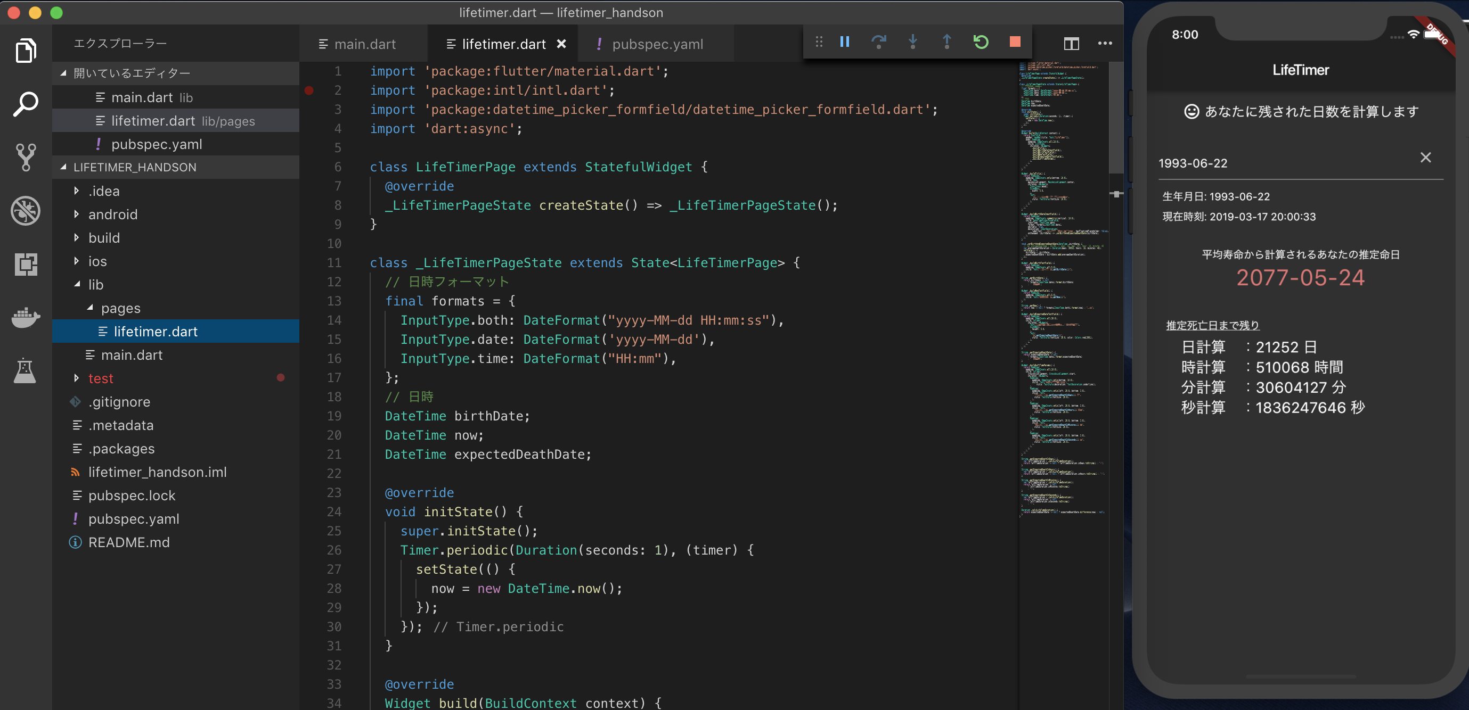Collapse the pages folder

point(176,308)
